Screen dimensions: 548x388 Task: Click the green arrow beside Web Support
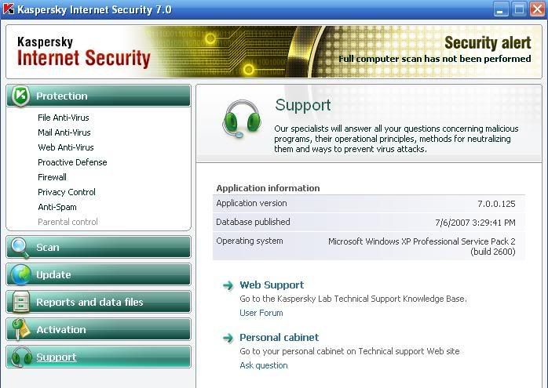[x=228, y=285]
